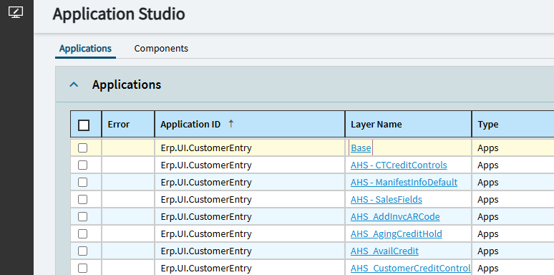Image resolution: width=554 pixels, height=275 pixels.
Task: Select Application ID cell in AHS_AvailCredit row
Action: point(250,251)
